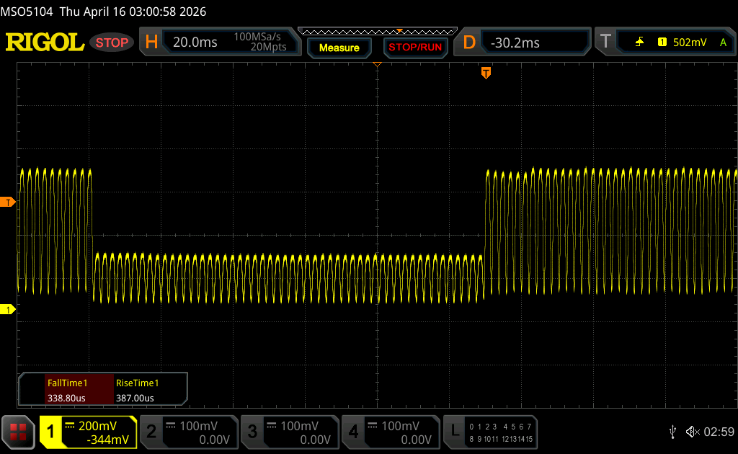Open the red grid function menu icon

click(x=19, y=432)
